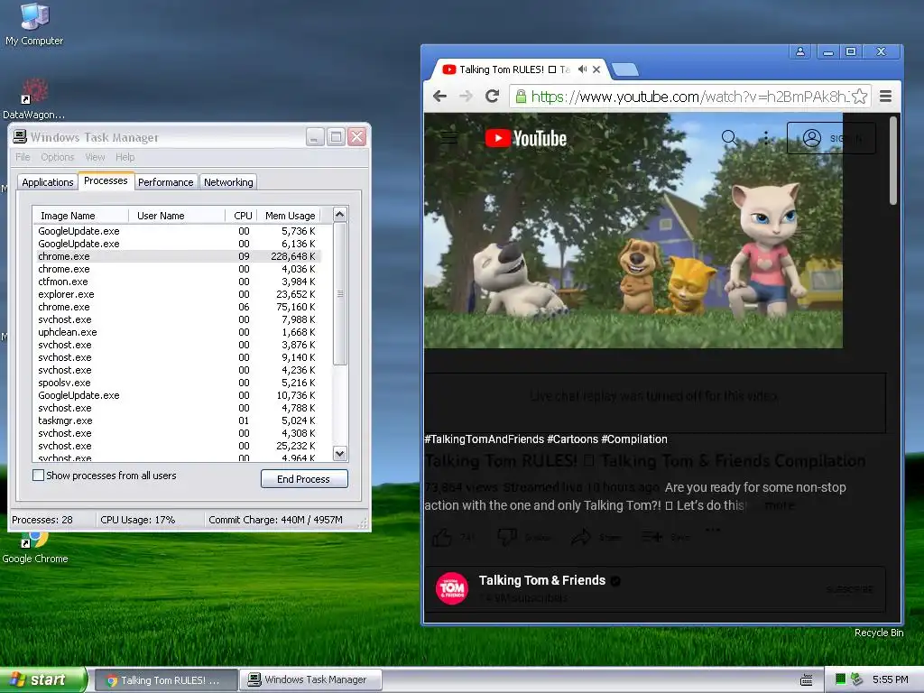924x693 pixels.
Task: Open the Windows Start menu
Action: click(x=42, y=680)
